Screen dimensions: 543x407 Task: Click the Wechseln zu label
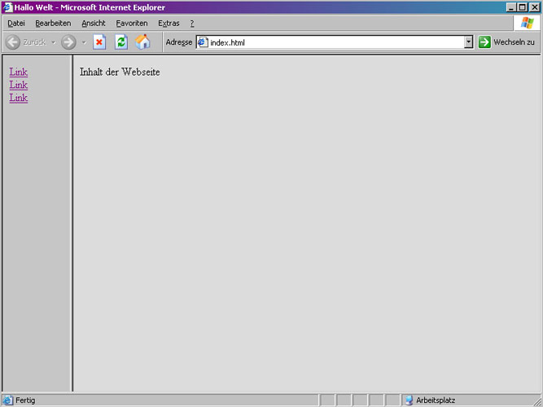pyautogui.click(x=514, y=42)
